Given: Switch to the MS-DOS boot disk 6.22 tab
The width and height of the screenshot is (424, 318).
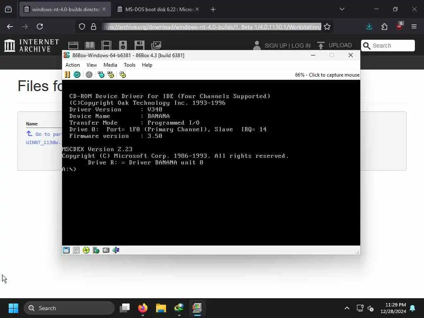Looking at the screenshot, I should (x=159, y=9).
